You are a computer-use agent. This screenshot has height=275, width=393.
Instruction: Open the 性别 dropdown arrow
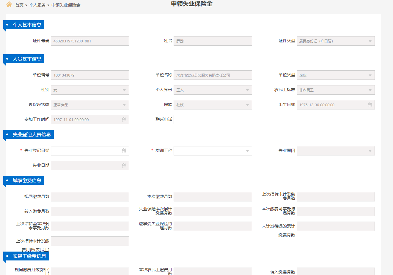(124, 90)
